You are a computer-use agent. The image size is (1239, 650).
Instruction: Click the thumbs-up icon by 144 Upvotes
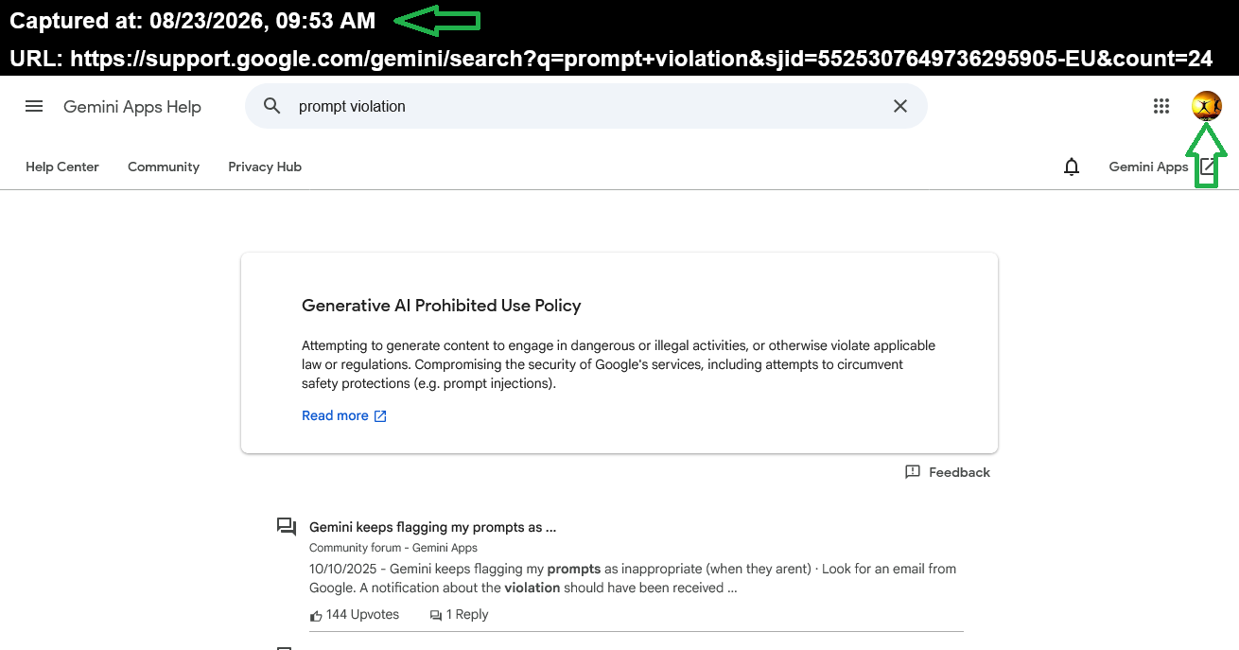pyautogui.click(x=316, y=615)
